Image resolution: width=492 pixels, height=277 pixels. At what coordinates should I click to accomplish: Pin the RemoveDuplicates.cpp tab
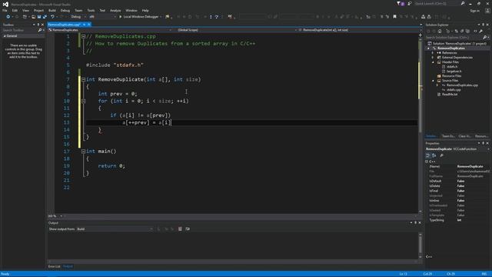(x=84, y=25)
